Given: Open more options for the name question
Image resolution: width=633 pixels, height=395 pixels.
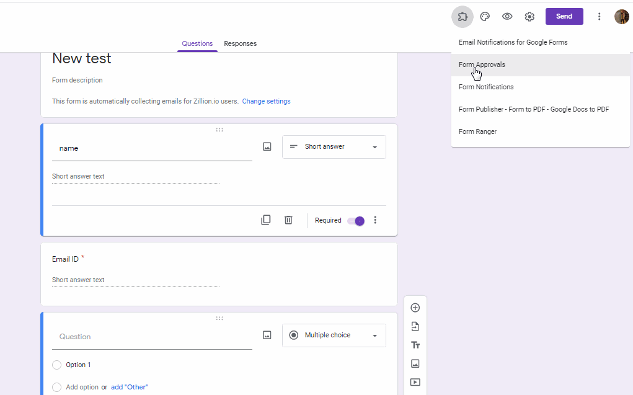Looking at the screenshot, I should tap(375, 220).
